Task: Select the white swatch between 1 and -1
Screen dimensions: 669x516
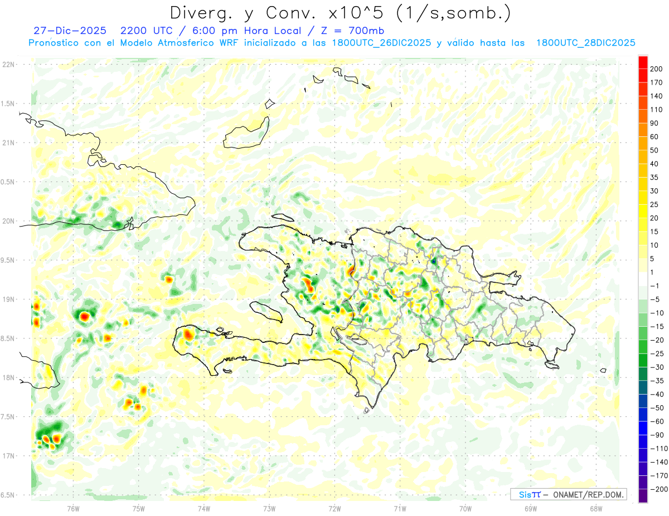Action: point(643,279)
